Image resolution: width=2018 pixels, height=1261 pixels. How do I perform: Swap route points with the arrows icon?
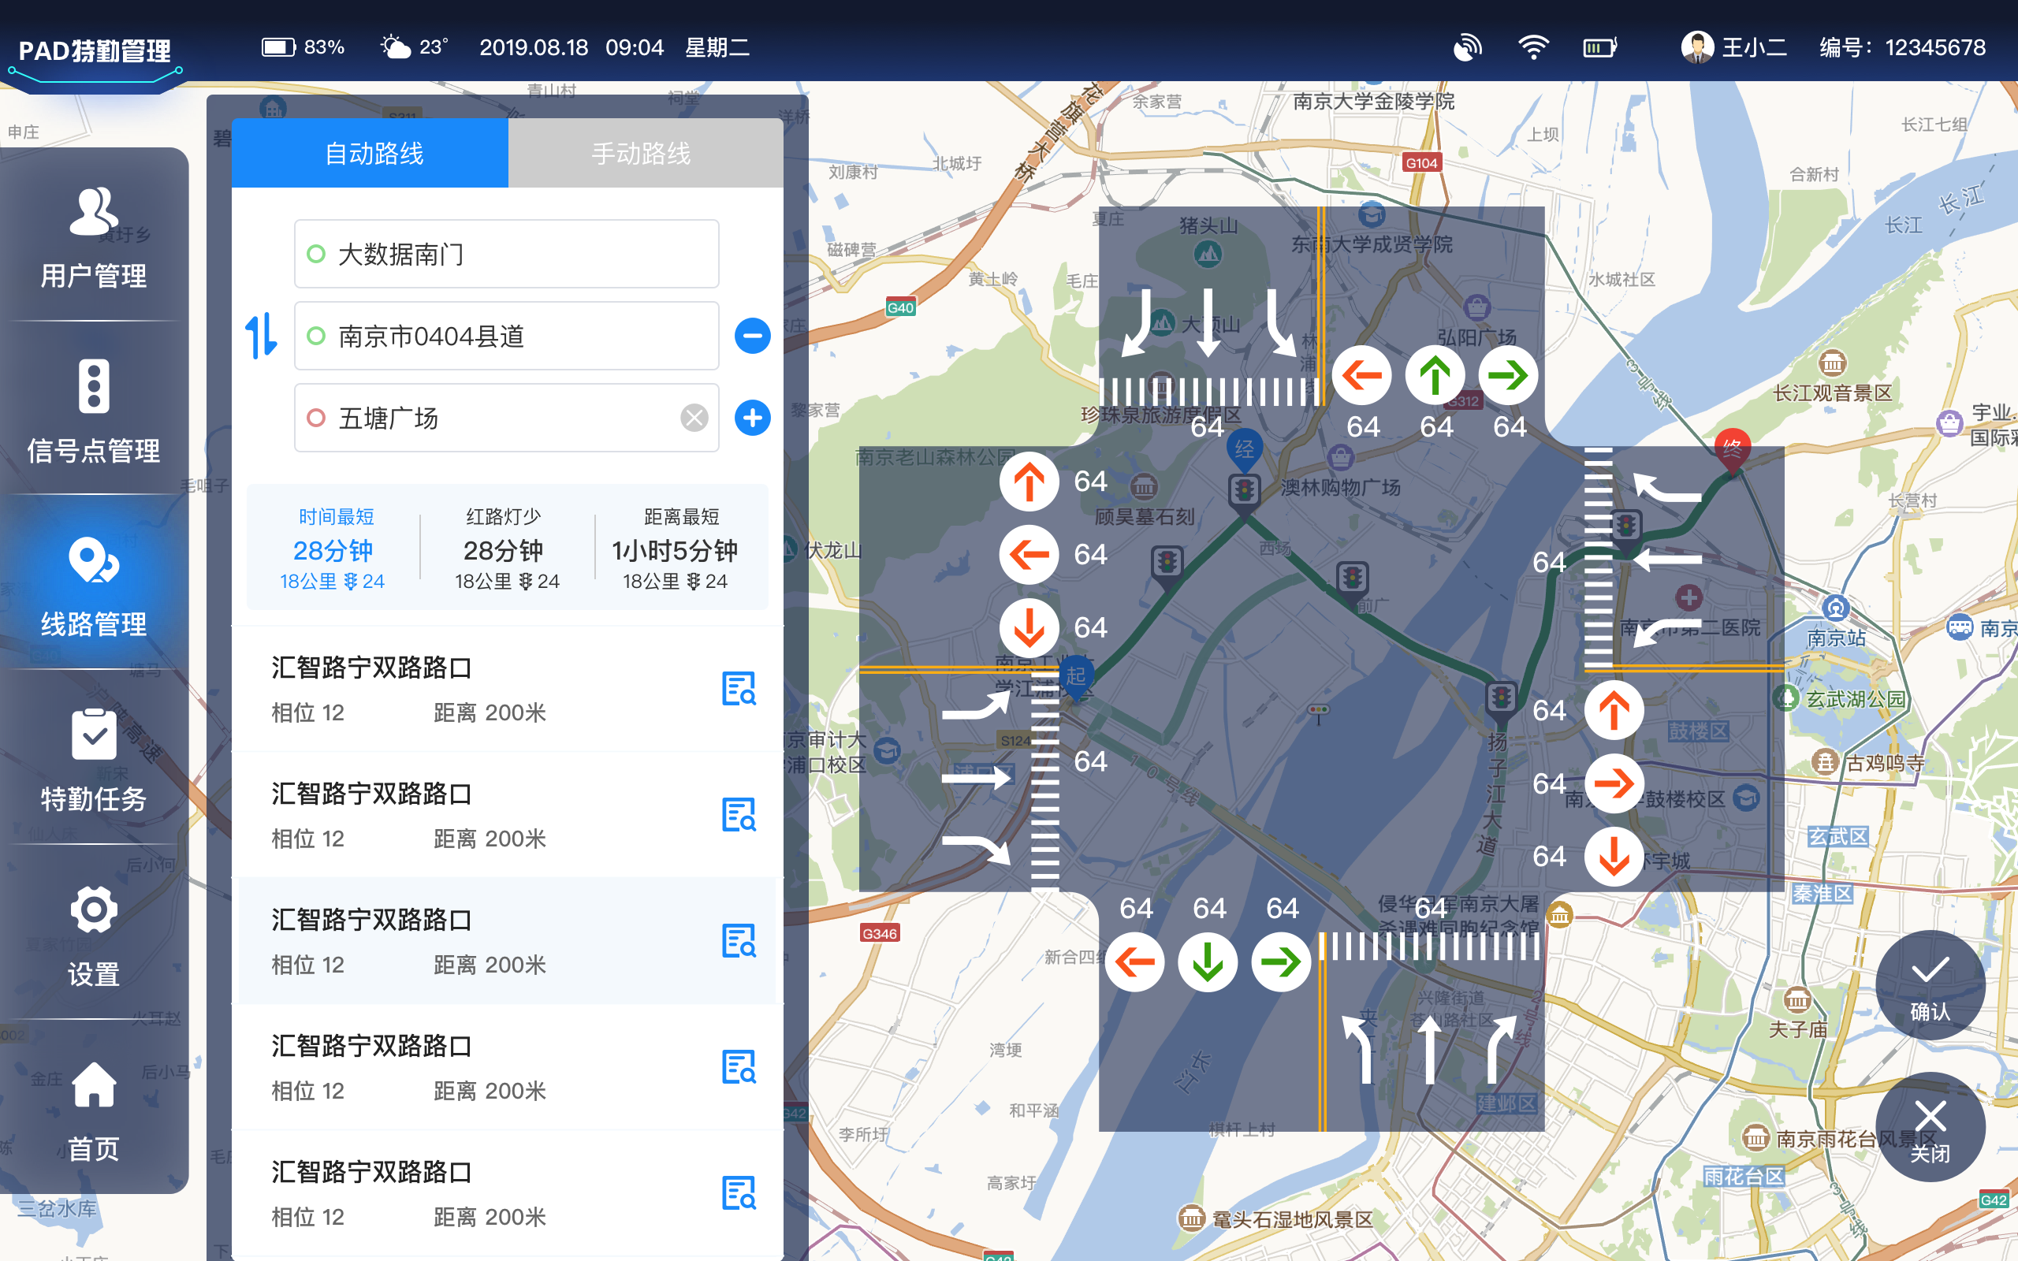coord(261,335)
